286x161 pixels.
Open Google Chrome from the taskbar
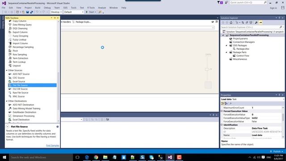coord(96,157)
